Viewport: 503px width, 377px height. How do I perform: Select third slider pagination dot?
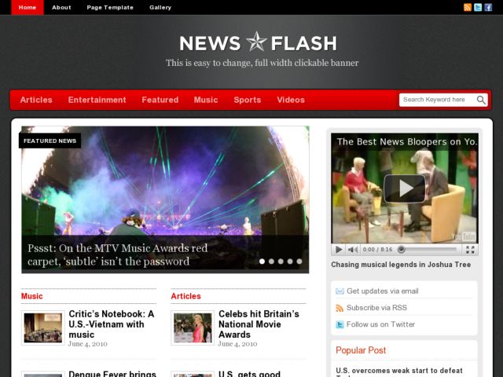click(281, 262)
